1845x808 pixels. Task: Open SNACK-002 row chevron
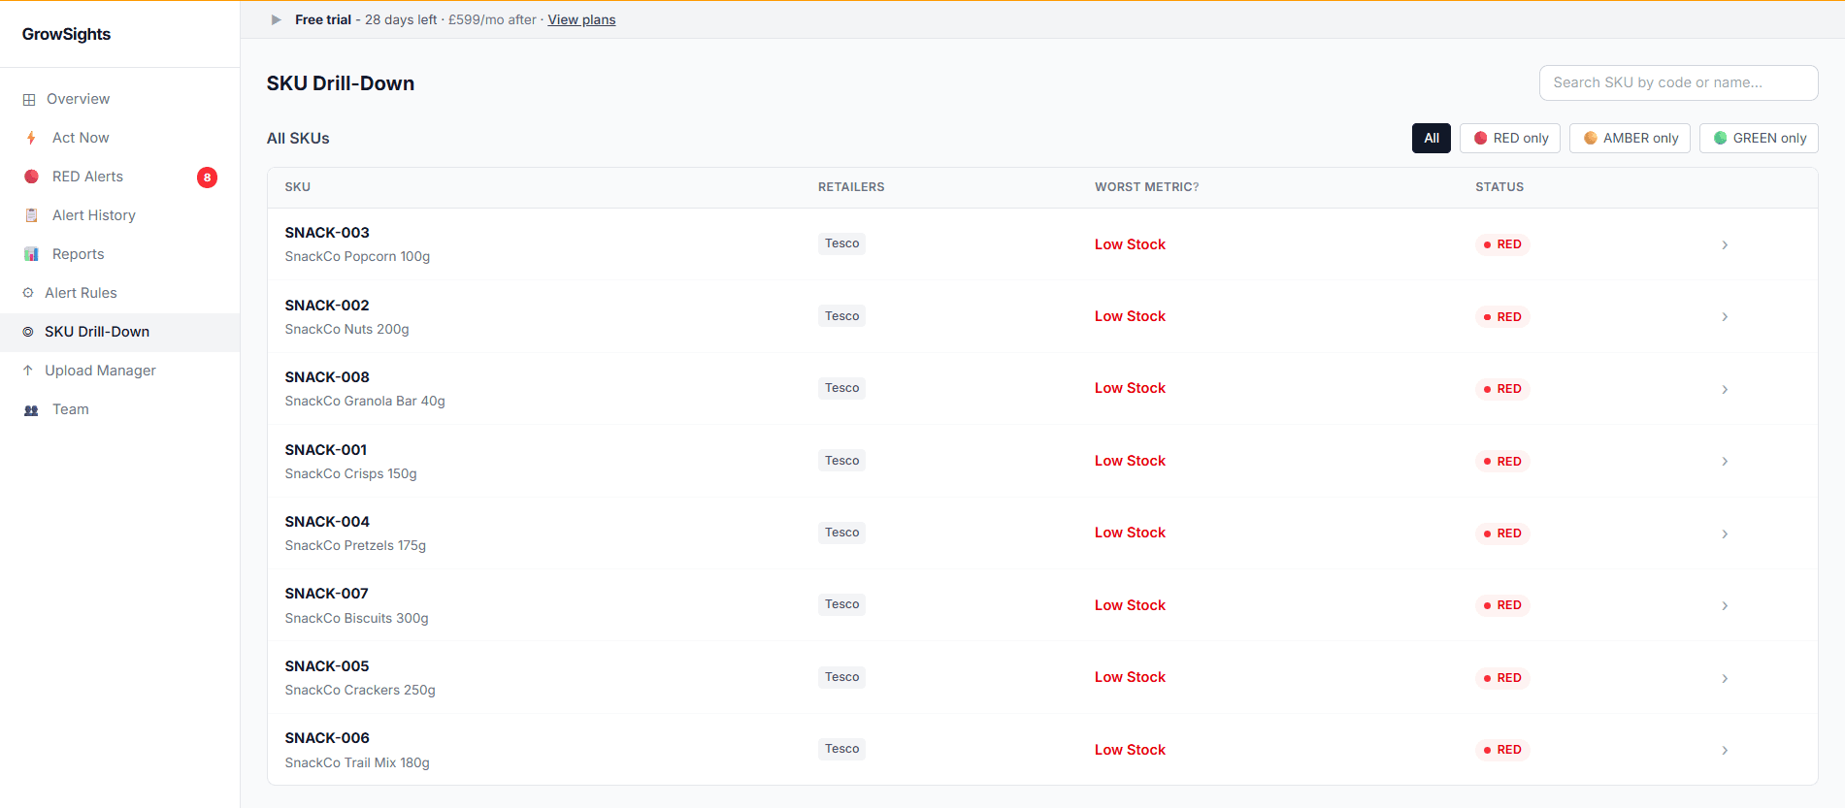[1725, 316]
